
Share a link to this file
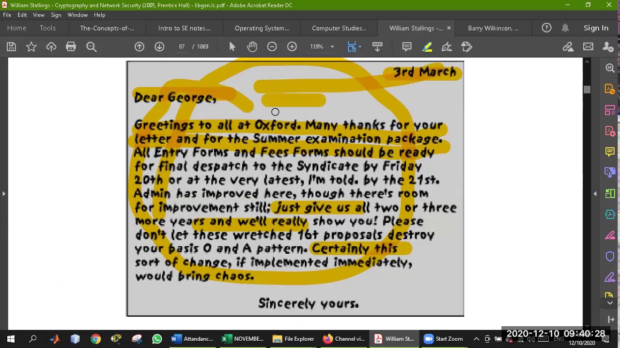click(x=568, y=47)
